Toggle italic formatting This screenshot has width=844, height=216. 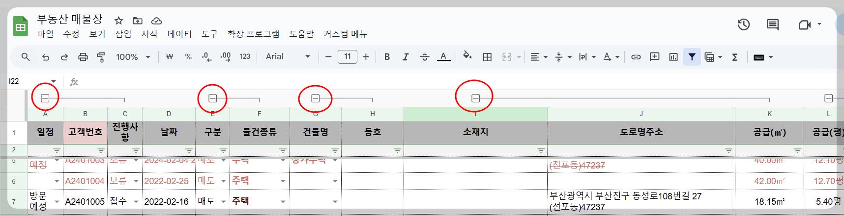point(406,57)
